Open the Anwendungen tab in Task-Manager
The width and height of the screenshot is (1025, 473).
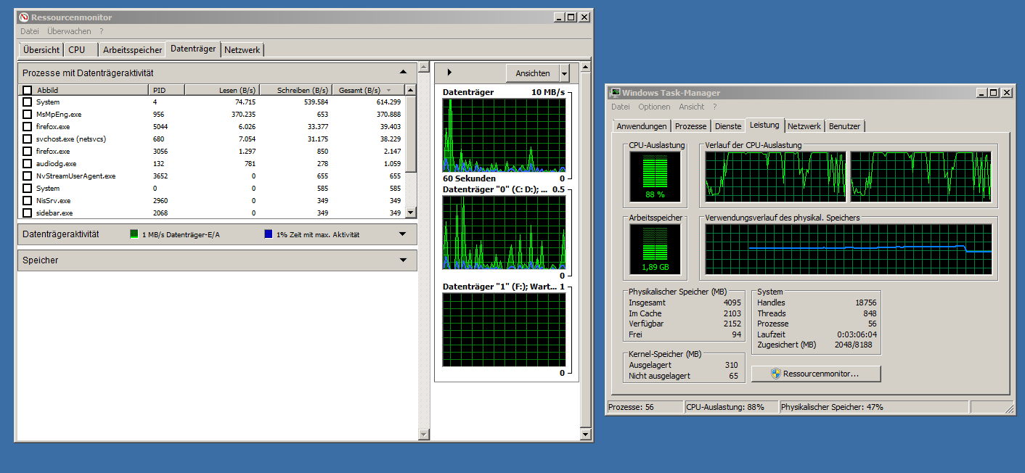click(642, 126)
